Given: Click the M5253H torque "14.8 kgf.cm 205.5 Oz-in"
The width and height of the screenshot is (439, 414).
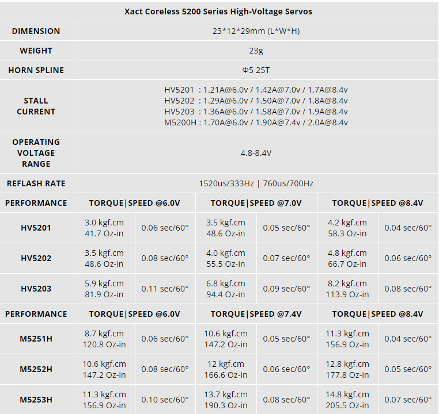Looking at the screenshot, I should pyautogui.click(x=347, y=400).
